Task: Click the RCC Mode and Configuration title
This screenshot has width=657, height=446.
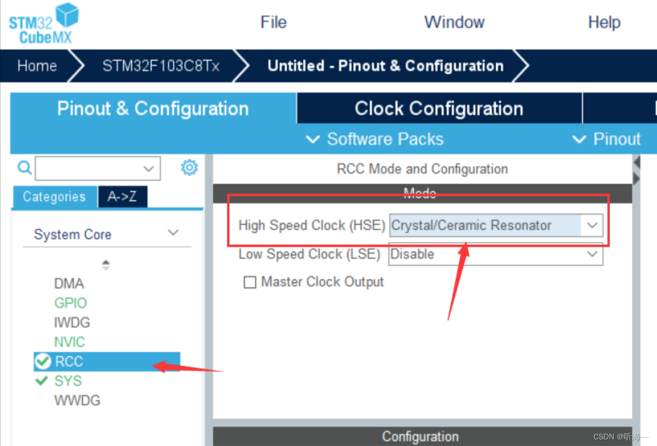Action: point(422,169)
